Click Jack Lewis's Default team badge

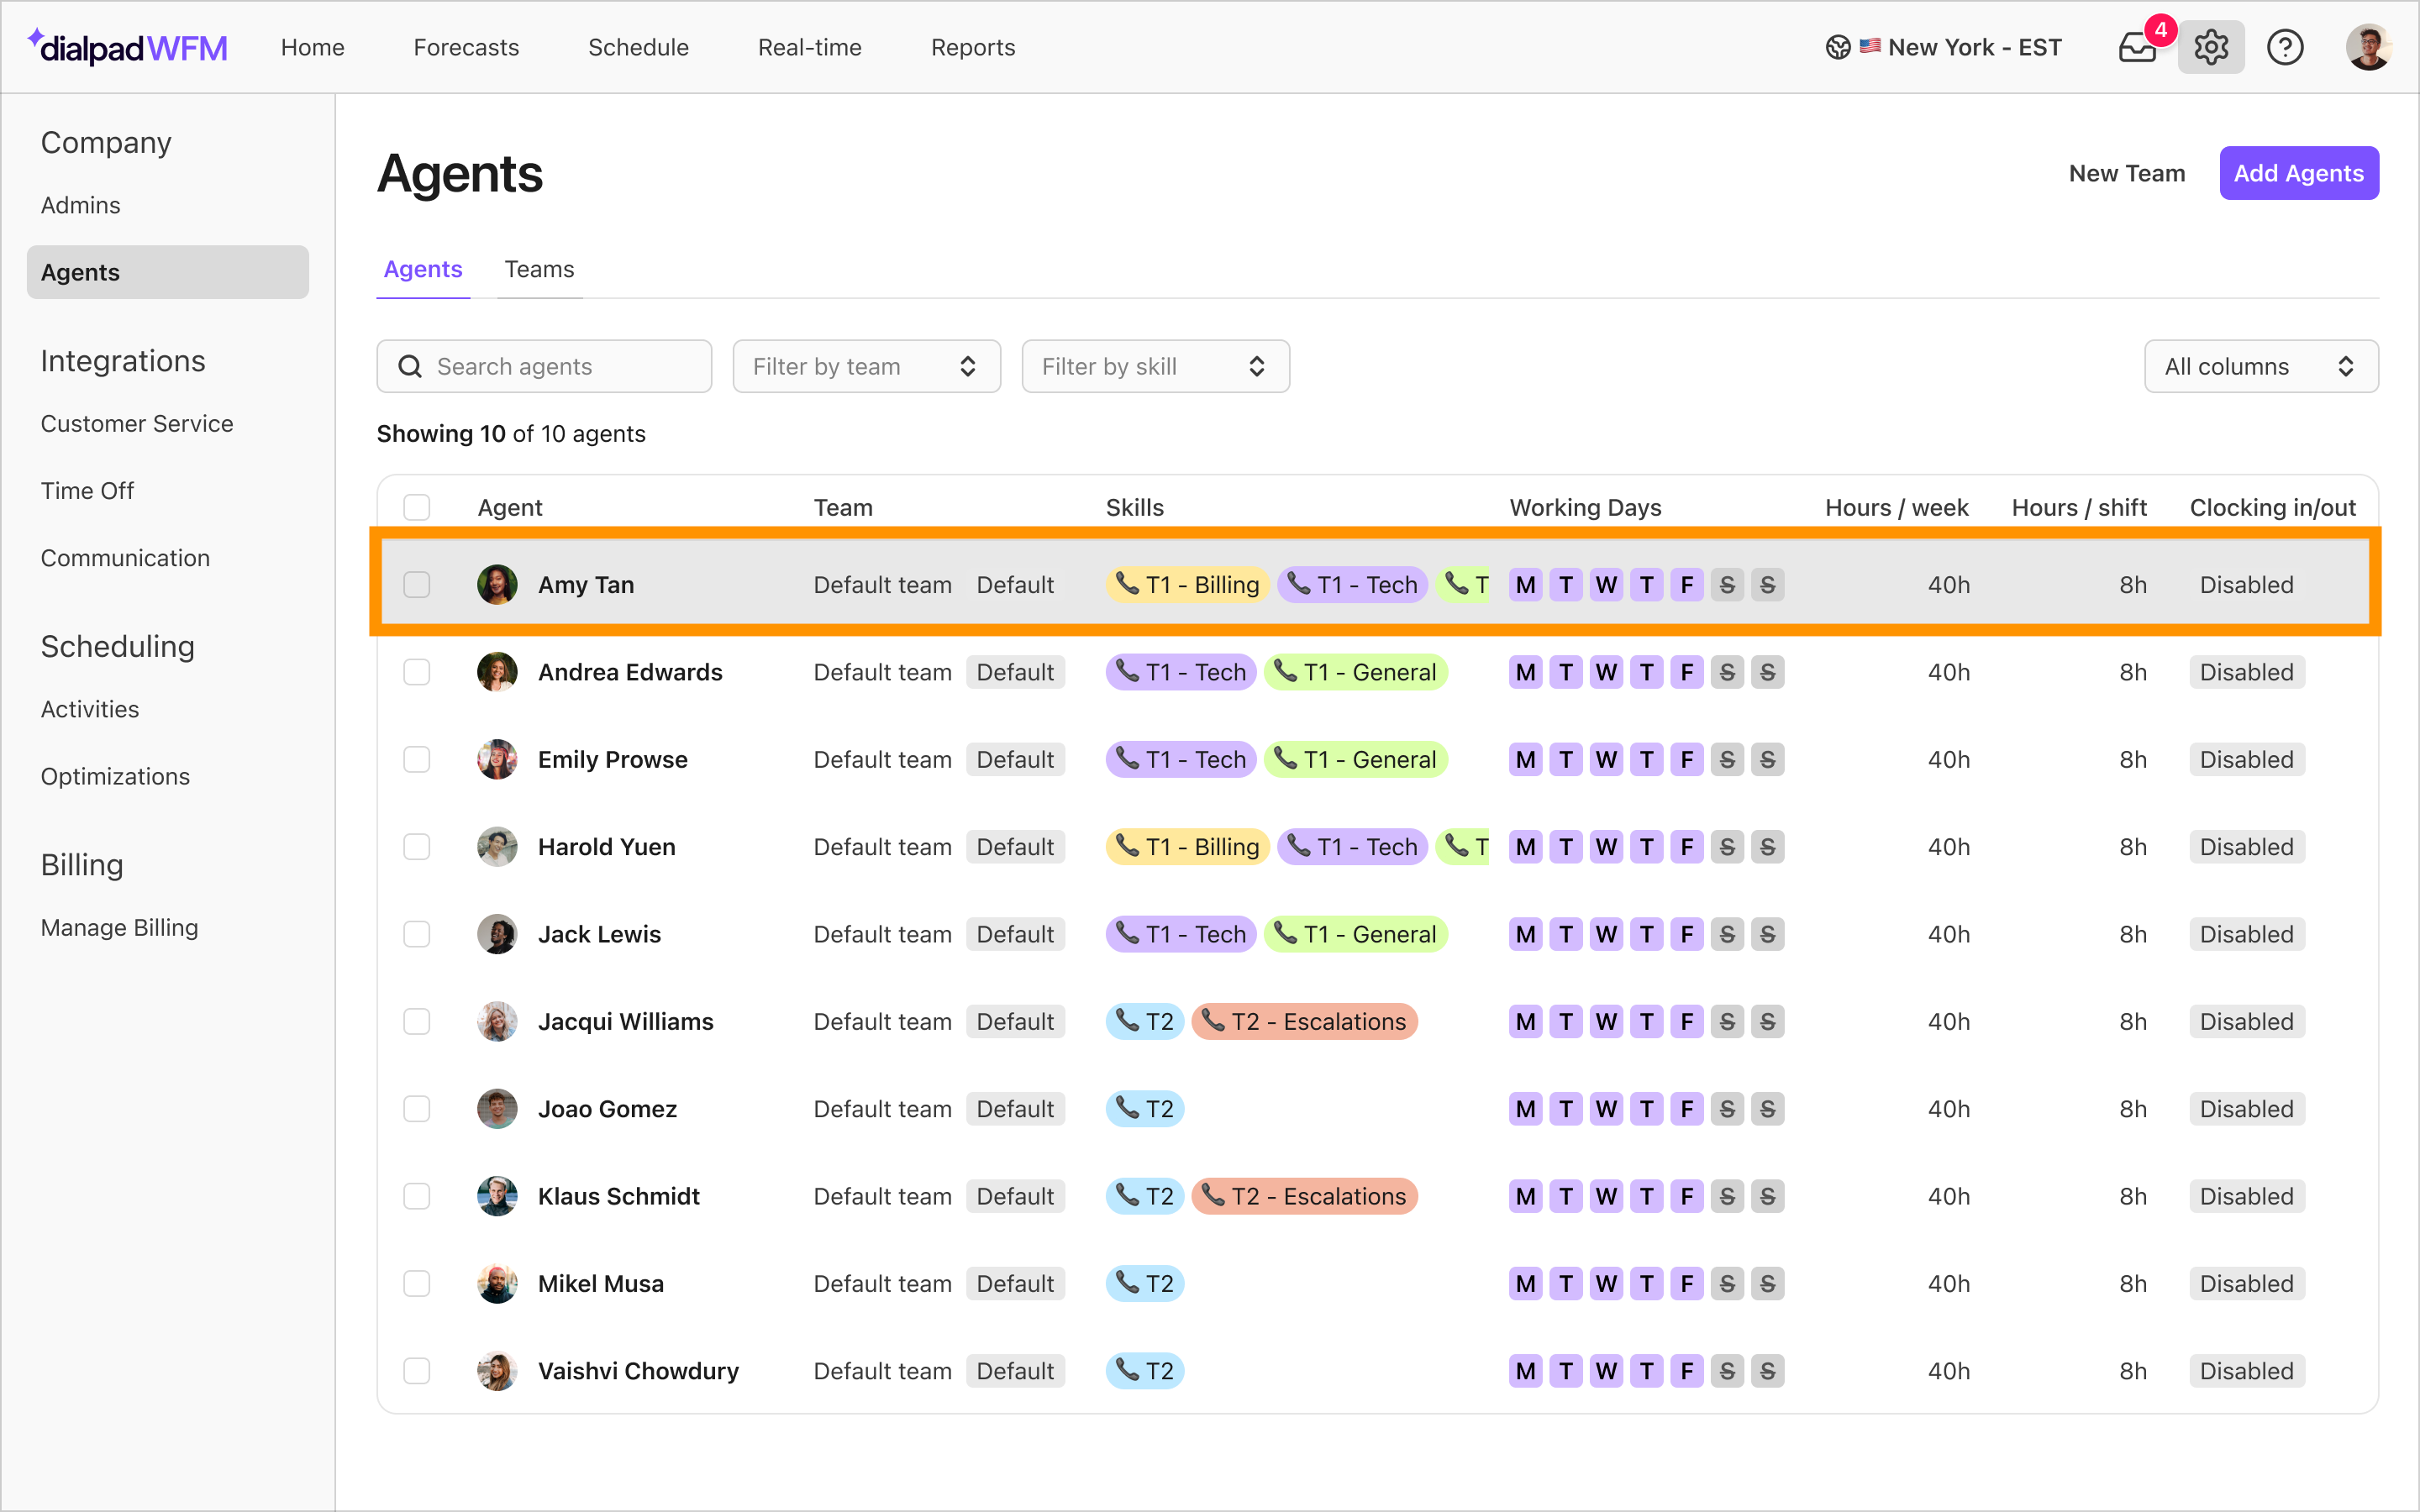pos(1015,934)
